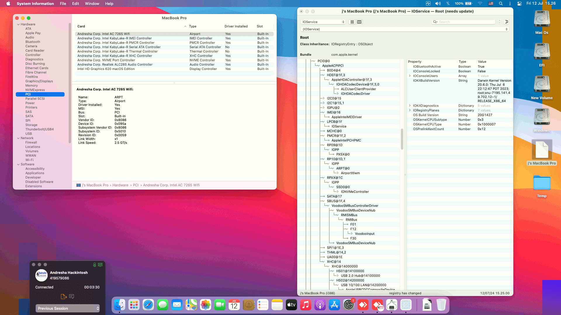
Task: Collapse the HDEF@1F,3 registry node
Action: pyautogui.click(x=323, y=75)
